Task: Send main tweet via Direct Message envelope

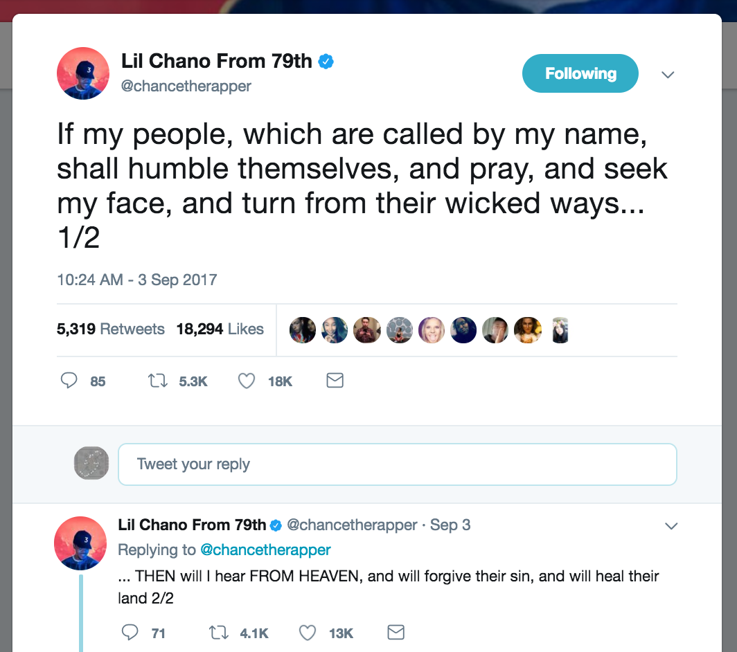Action: click(335, 380)
